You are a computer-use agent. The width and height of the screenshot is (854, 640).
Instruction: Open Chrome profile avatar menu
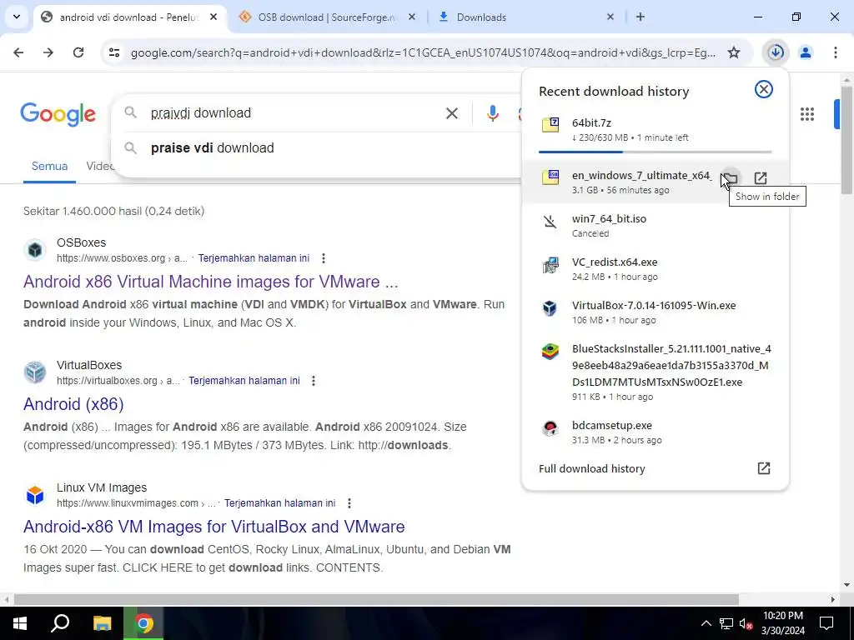pos(806,52)
